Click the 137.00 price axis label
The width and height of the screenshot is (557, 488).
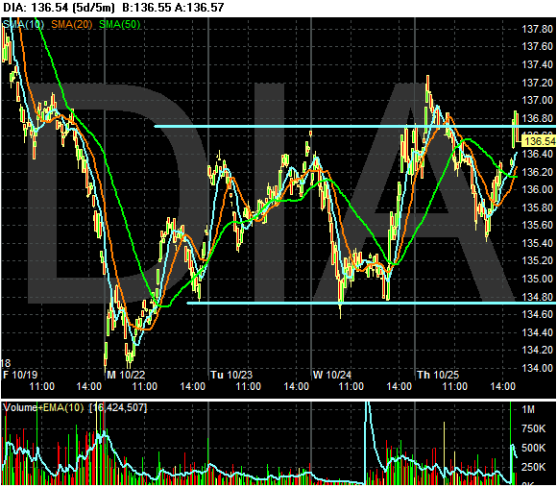537,100
